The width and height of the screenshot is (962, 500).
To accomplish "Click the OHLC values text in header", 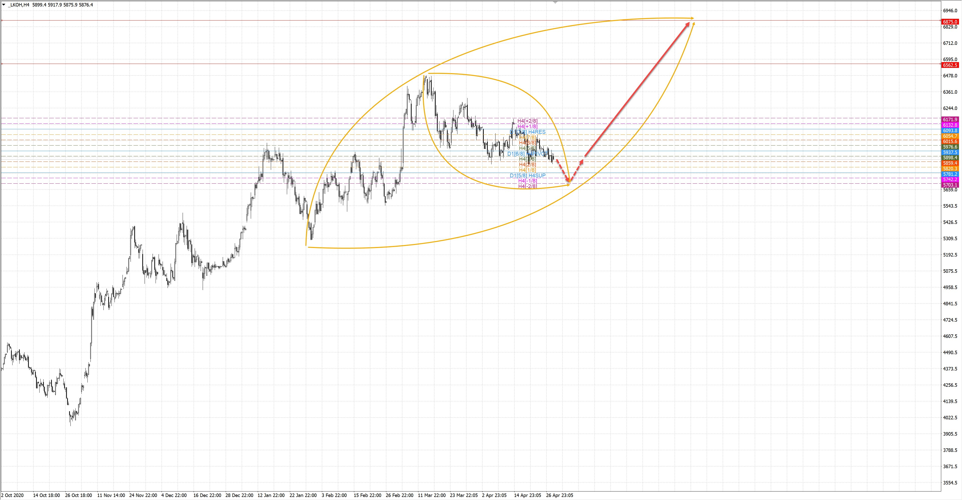I will pos(63,5).
